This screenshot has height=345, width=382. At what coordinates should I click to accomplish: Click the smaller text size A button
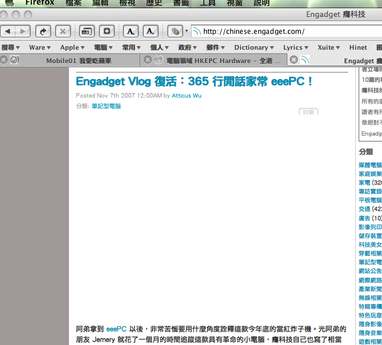(151, 31)
